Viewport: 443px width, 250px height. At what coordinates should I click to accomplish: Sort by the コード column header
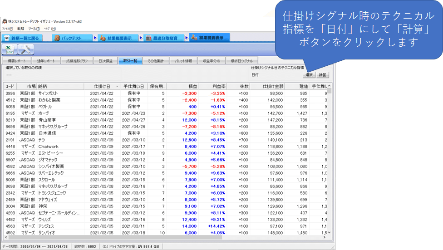10,86
